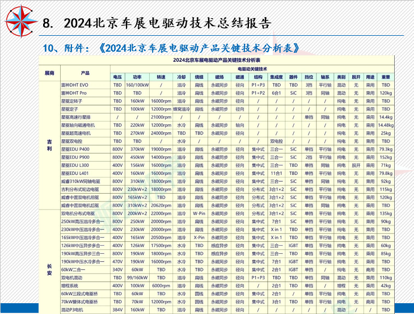
Task: Select the 功率 column header
Action: click(x=137, y=77)
